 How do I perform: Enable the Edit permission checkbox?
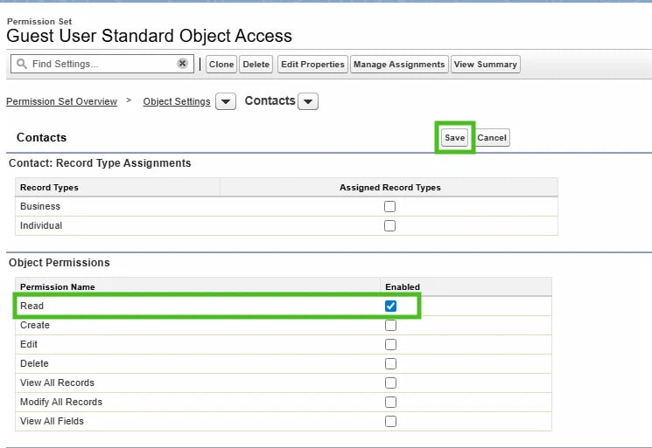390,344
